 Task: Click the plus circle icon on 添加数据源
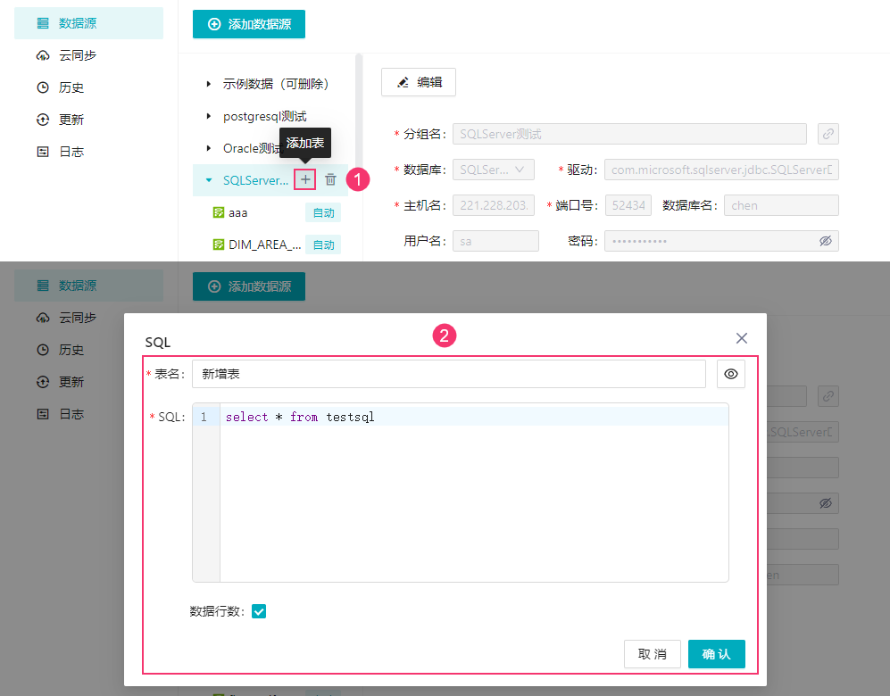click(x=214, y=24)
